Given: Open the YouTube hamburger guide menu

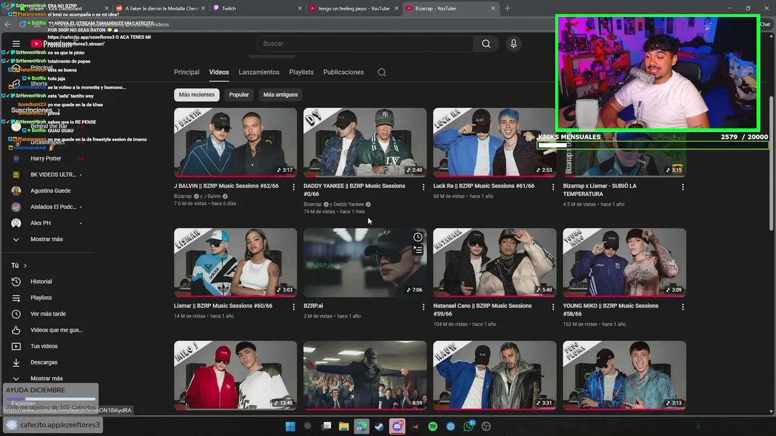Looking at the screenshot, I should [x=16, y=44].
